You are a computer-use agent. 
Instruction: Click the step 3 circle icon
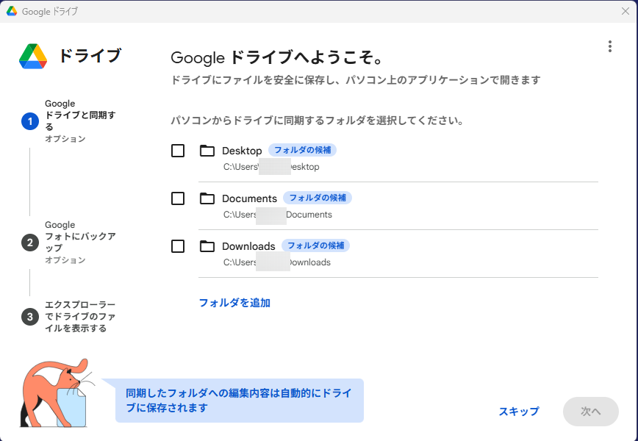point(30,317)
